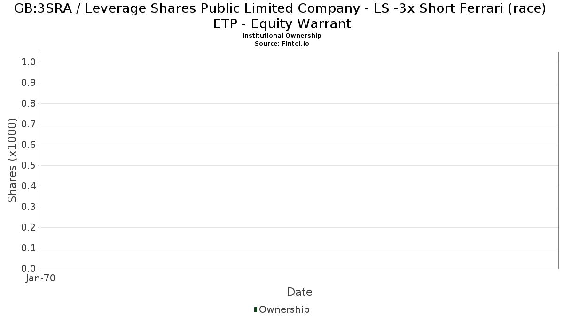
Task: Click the green Ownership legend color swatch
Action: point(256,309)
